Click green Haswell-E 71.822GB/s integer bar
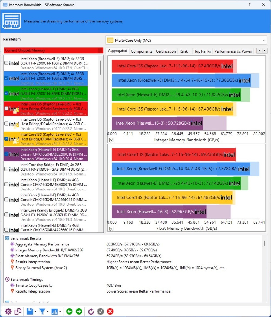271x317 pixels. pos(176,95)
